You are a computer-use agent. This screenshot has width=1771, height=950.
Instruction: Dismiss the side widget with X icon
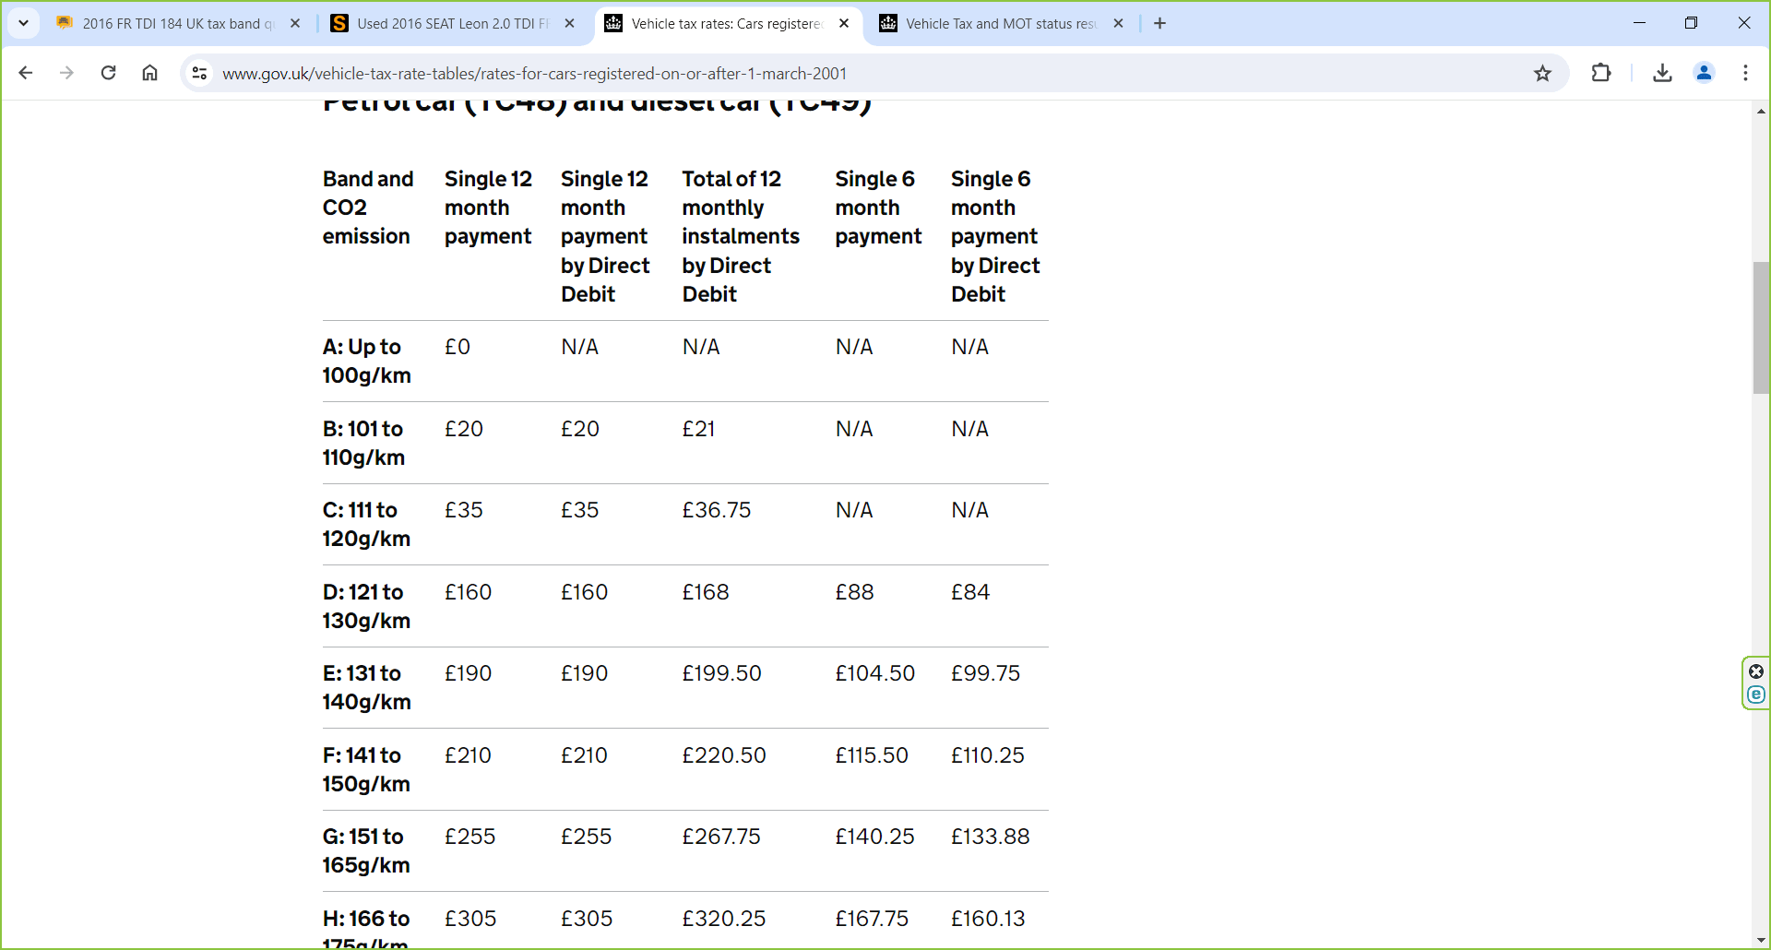tap(1756, 671)
